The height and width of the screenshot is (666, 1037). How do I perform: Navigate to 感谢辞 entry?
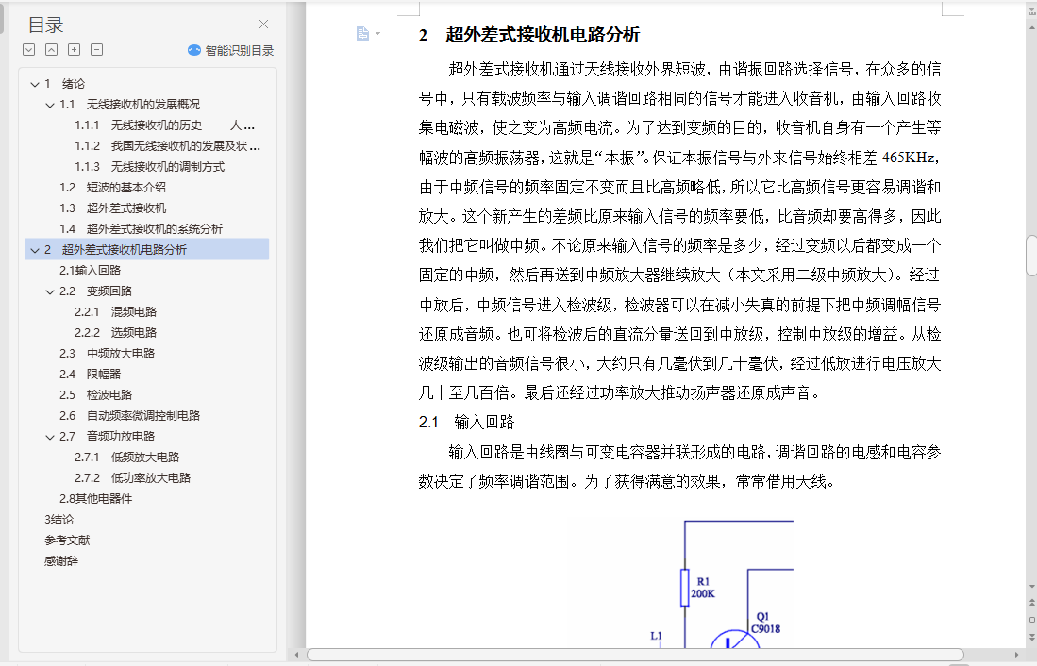(60, 561)
